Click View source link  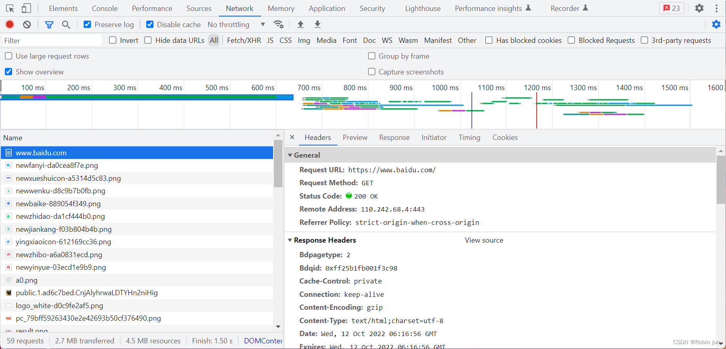pos(484,240)
